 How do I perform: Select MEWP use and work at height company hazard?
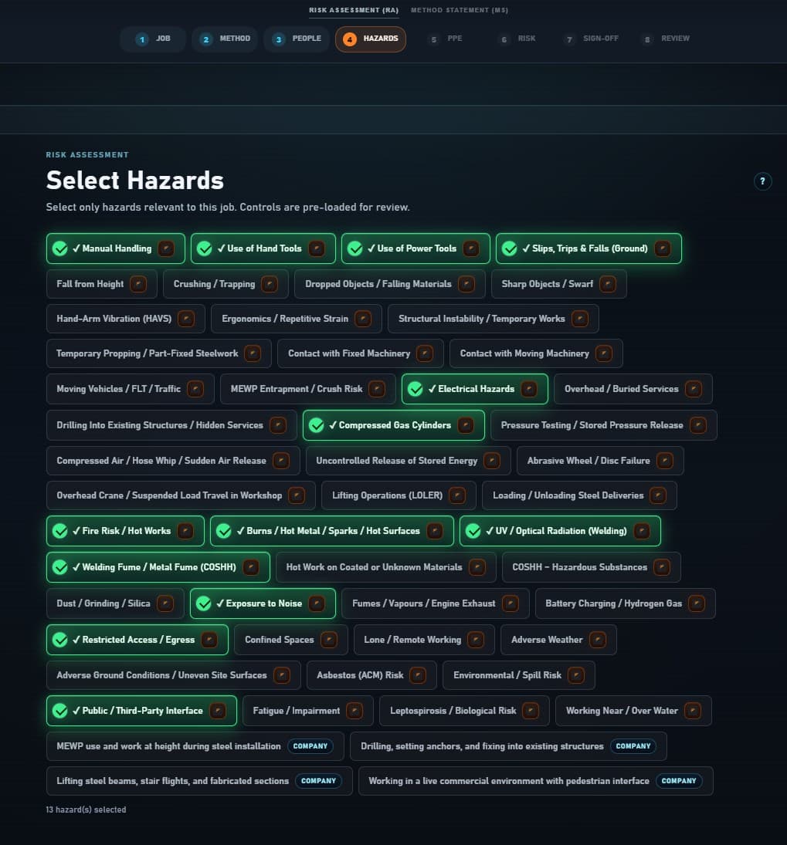[x=195, y=746]
